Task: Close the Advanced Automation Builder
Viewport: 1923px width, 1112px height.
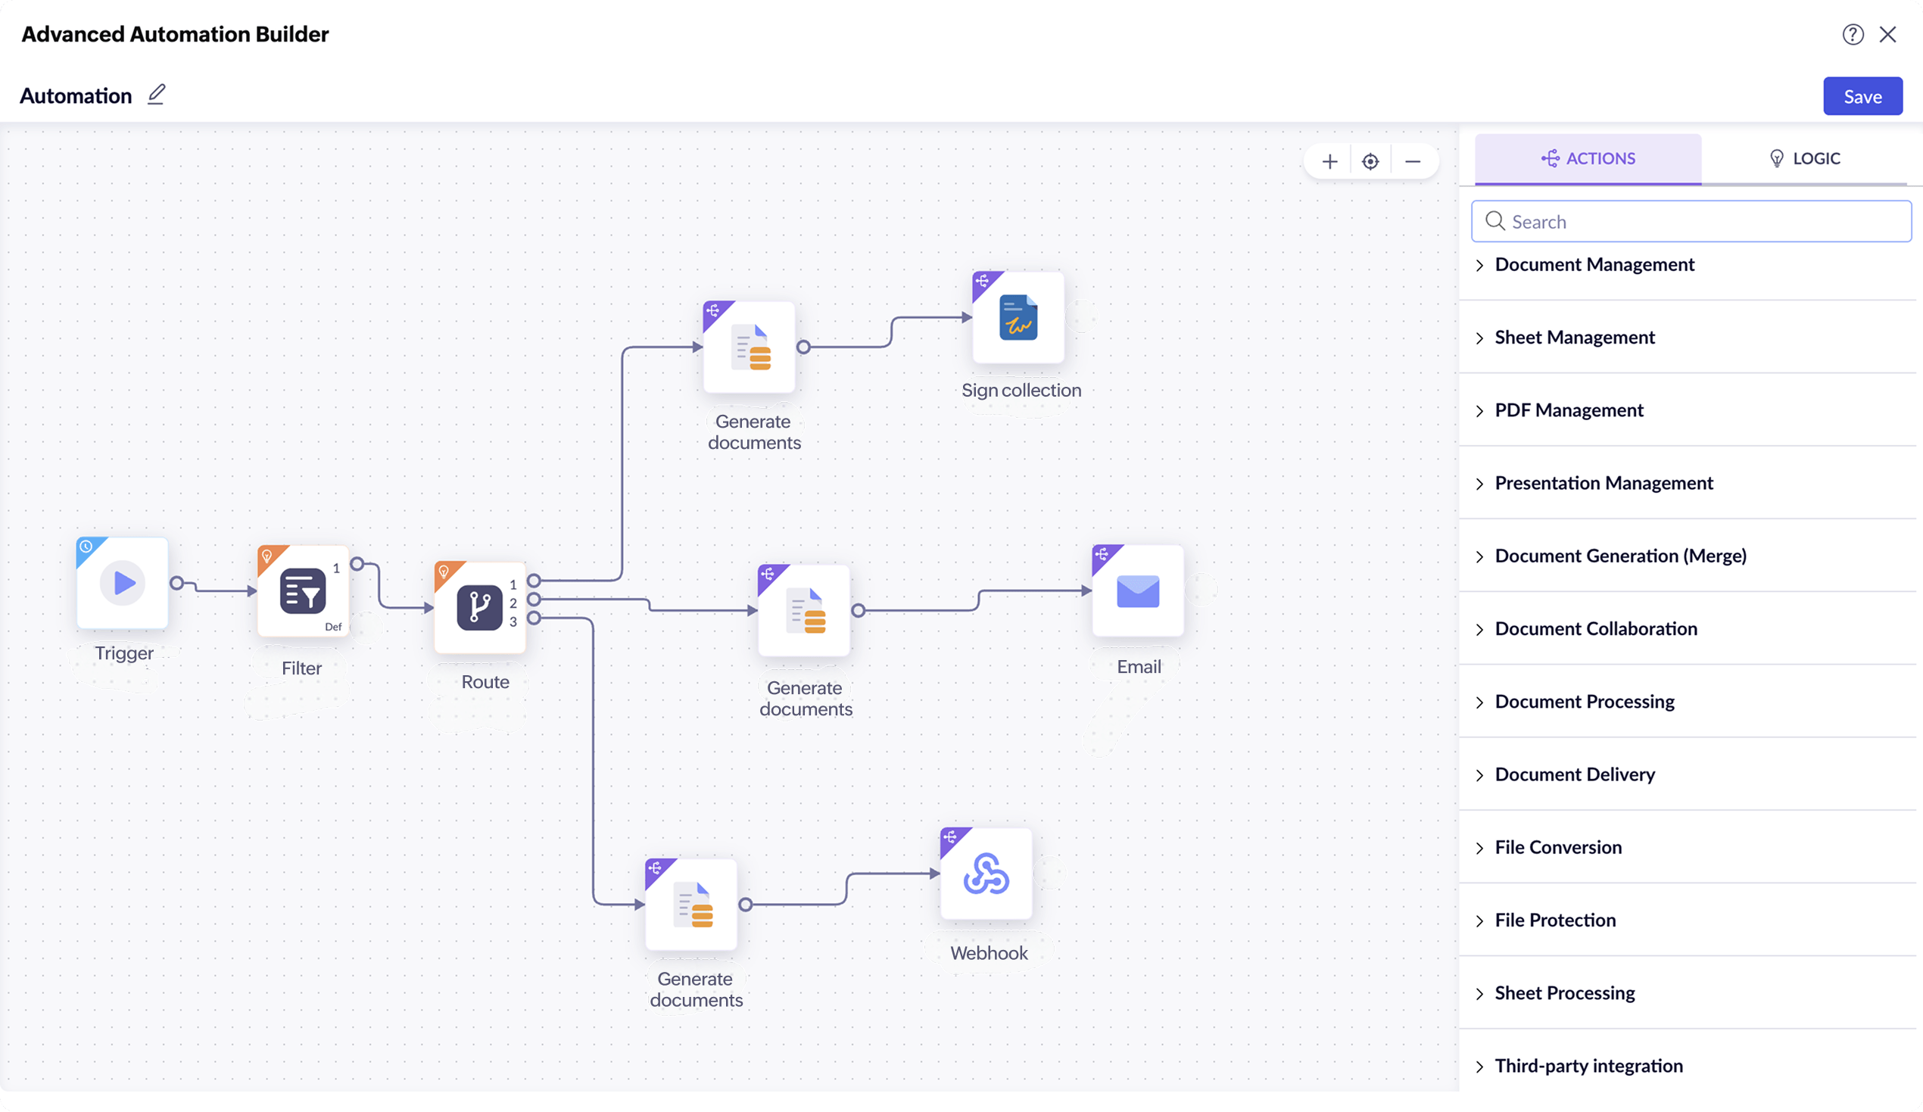Action: [1888, 34]
